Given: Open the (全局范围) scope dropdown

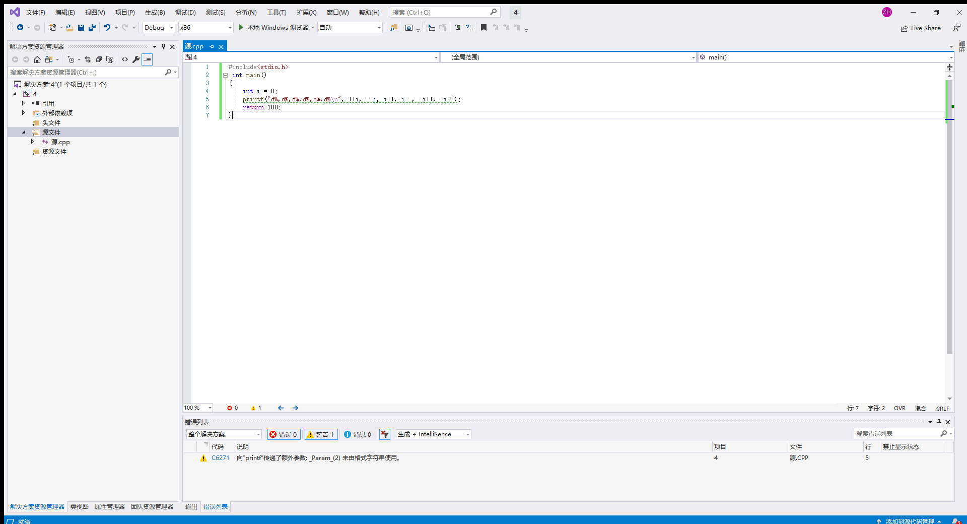Looking at the screenshot, I should [569, 57].
